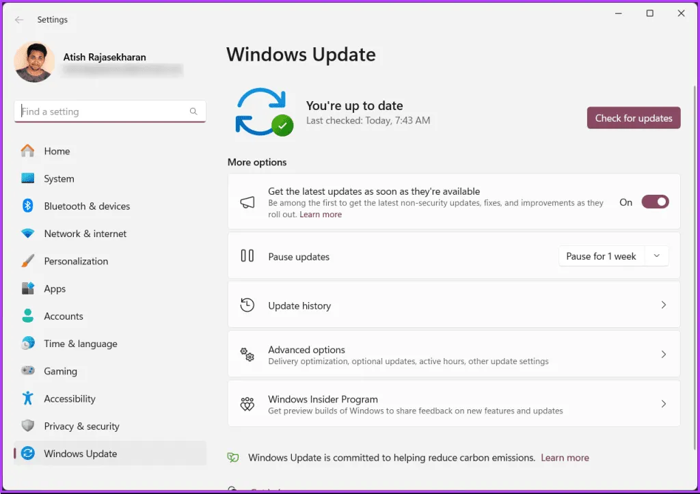Click the Accessibility figure icon

pos(28,398)
